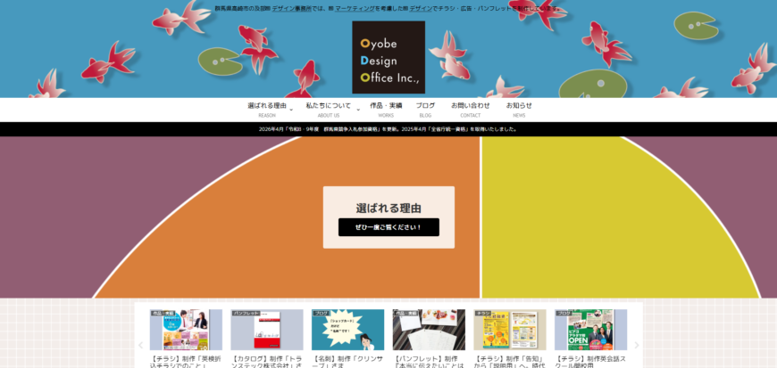Go to ブログ BLOG page

(x=425, y=110)
